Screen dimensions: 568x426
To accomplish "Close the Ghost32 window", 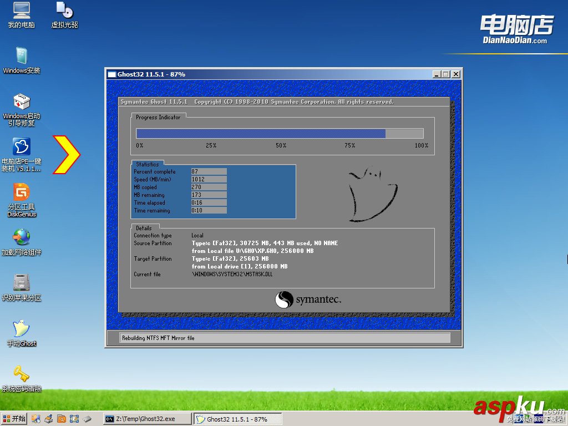I will point(456,74).
